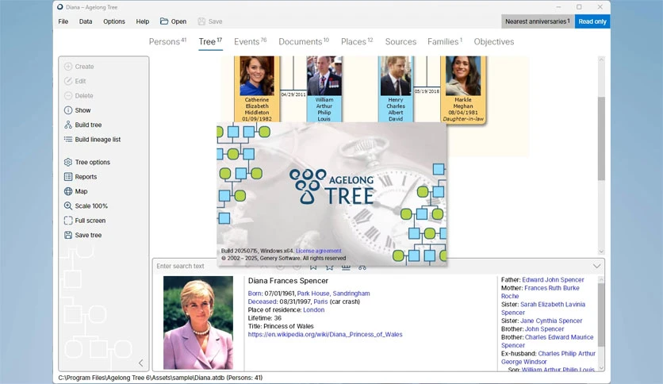Select William Arthur Philip Louis tree card
The image size is (663, 384).
point(324,89)
